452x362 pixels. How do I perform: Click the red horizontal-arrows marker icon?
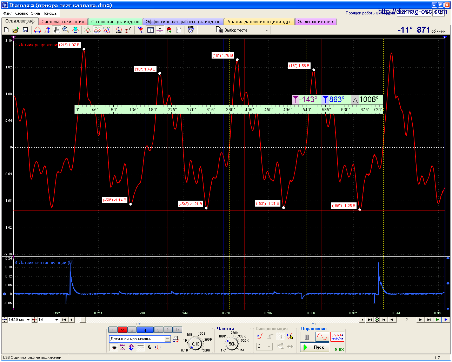(x=158, y=348)
